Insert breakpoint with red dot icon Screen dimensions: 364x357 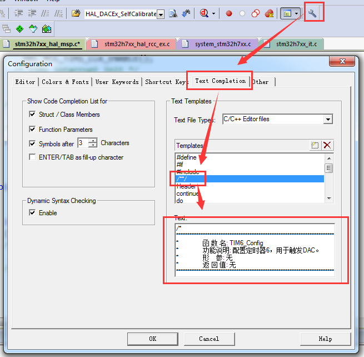(x=229, y=13)
